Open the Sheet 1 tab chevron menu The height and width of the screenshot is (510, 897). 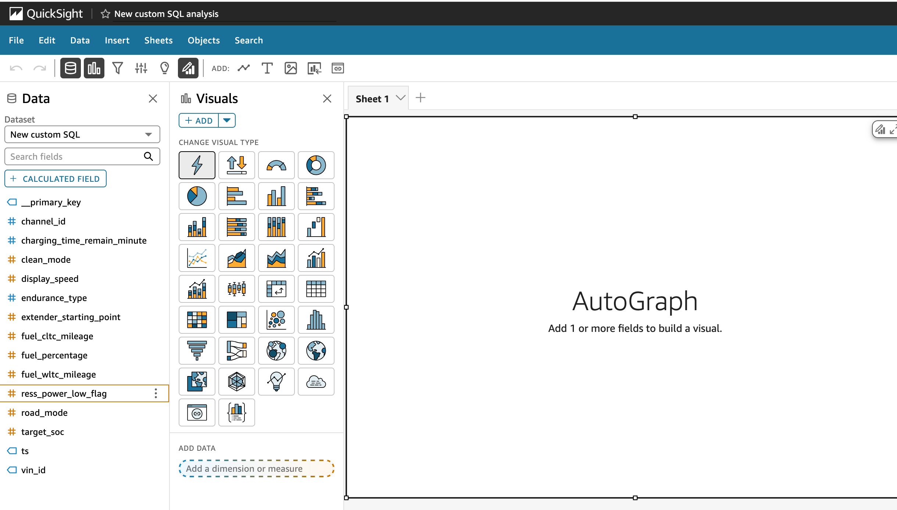coord(400,98)
